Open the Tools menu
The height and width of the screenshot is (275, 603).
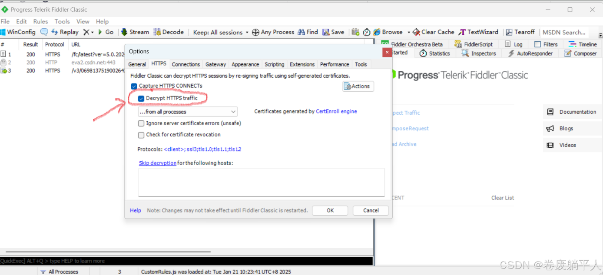(x=62, y=21)
